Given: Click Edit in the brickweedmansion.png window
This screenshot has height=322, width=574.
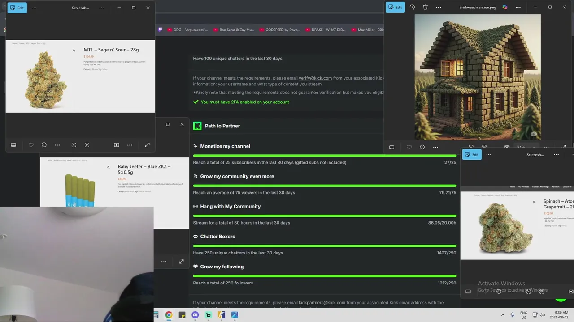Looking at the screenshot, I should click(395, 7).
